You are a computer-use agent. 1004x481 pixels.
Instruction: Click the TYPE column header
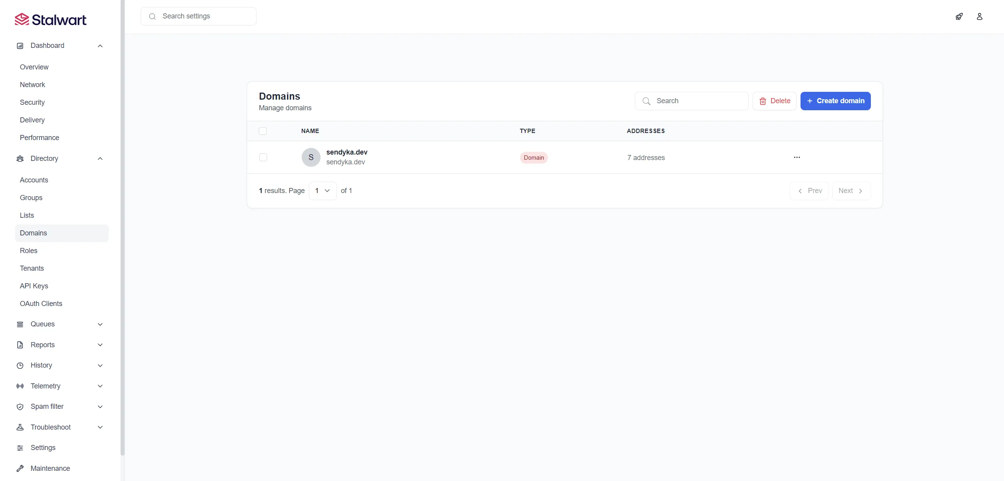pyautogui.click(x=528, y=131)
